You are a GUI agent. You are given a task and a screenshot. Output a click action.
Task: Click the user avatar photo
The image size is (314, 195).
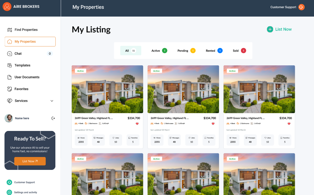click(x=8, y=118)
